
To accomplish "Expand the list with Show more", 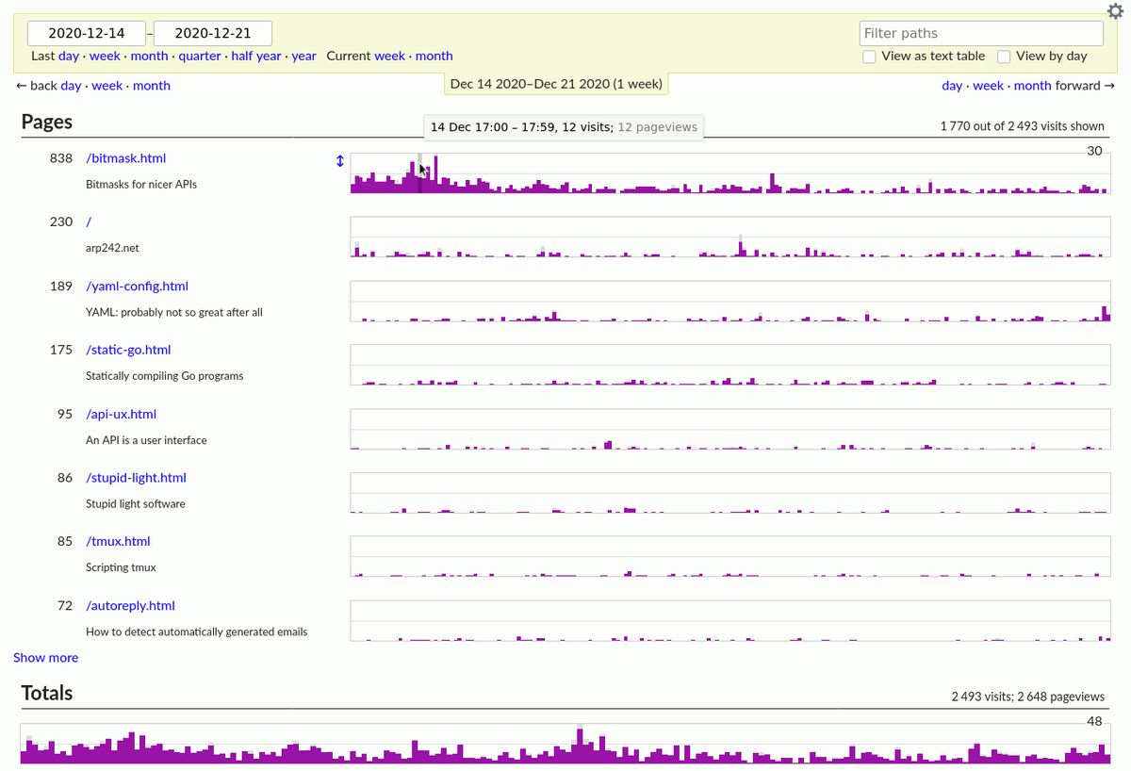I will (45, 658).
